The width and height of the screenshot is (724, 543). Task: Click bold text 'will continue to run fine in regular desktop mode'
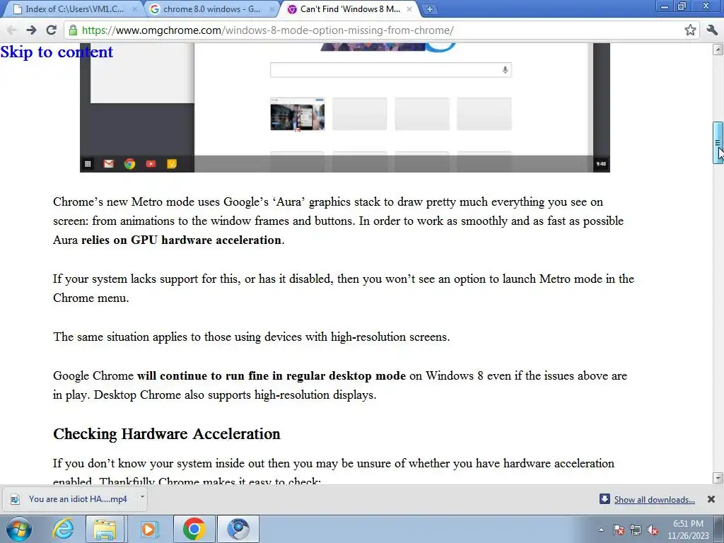pyautogui.click(x=271, y=376)
